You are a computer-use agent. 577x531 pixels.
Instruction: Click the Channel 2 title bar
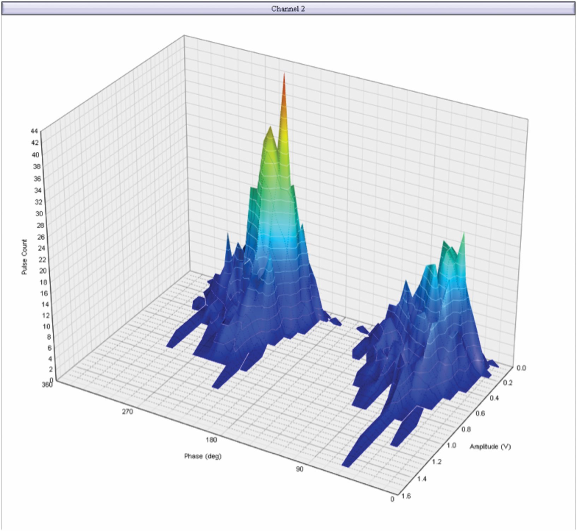pyautogui.click(x=288, y=8)
